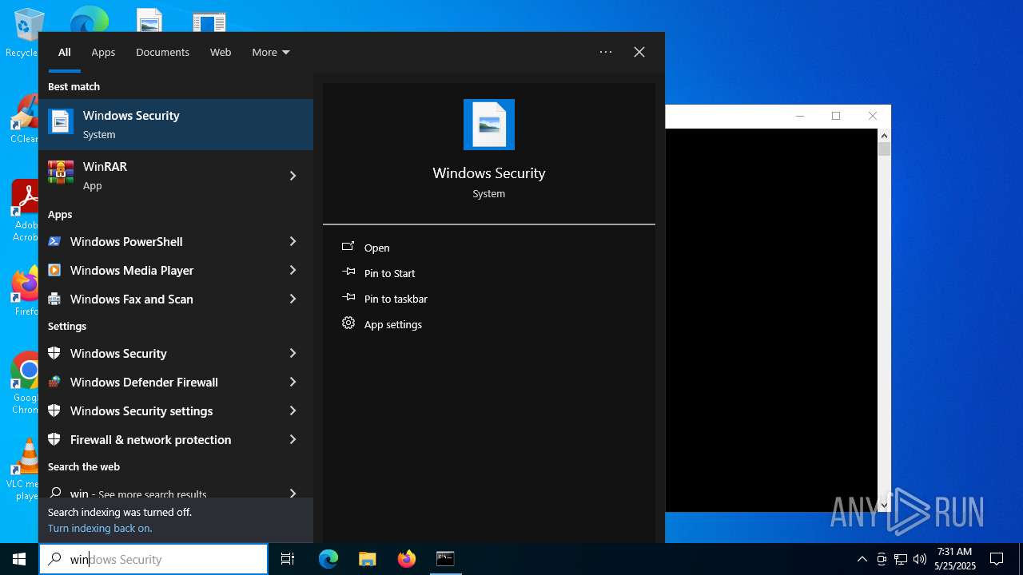Open File Explorer from the taskbar

tap(367, 559)
